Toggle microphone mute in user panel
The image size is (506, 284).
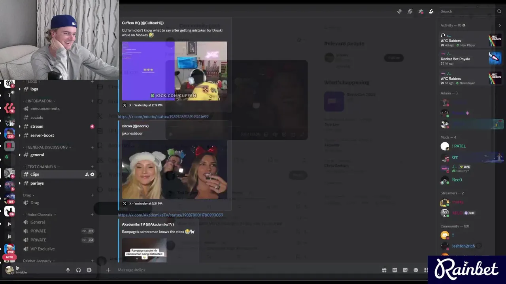(68, 270)
